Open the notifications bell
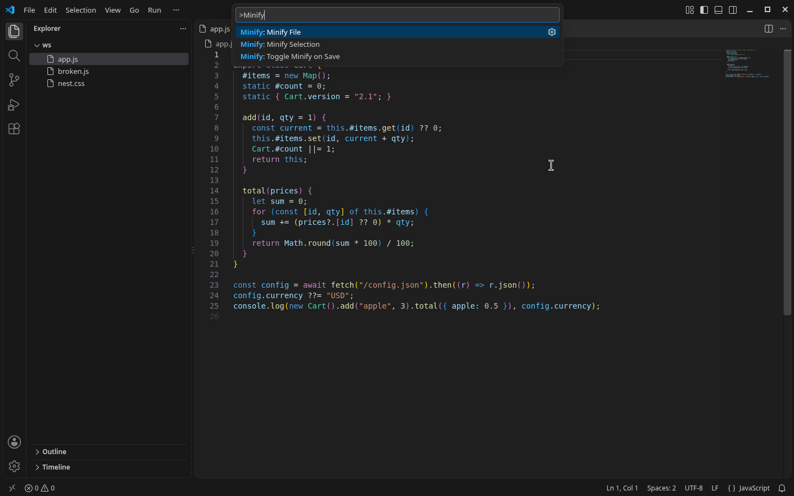 click(782, 488)
